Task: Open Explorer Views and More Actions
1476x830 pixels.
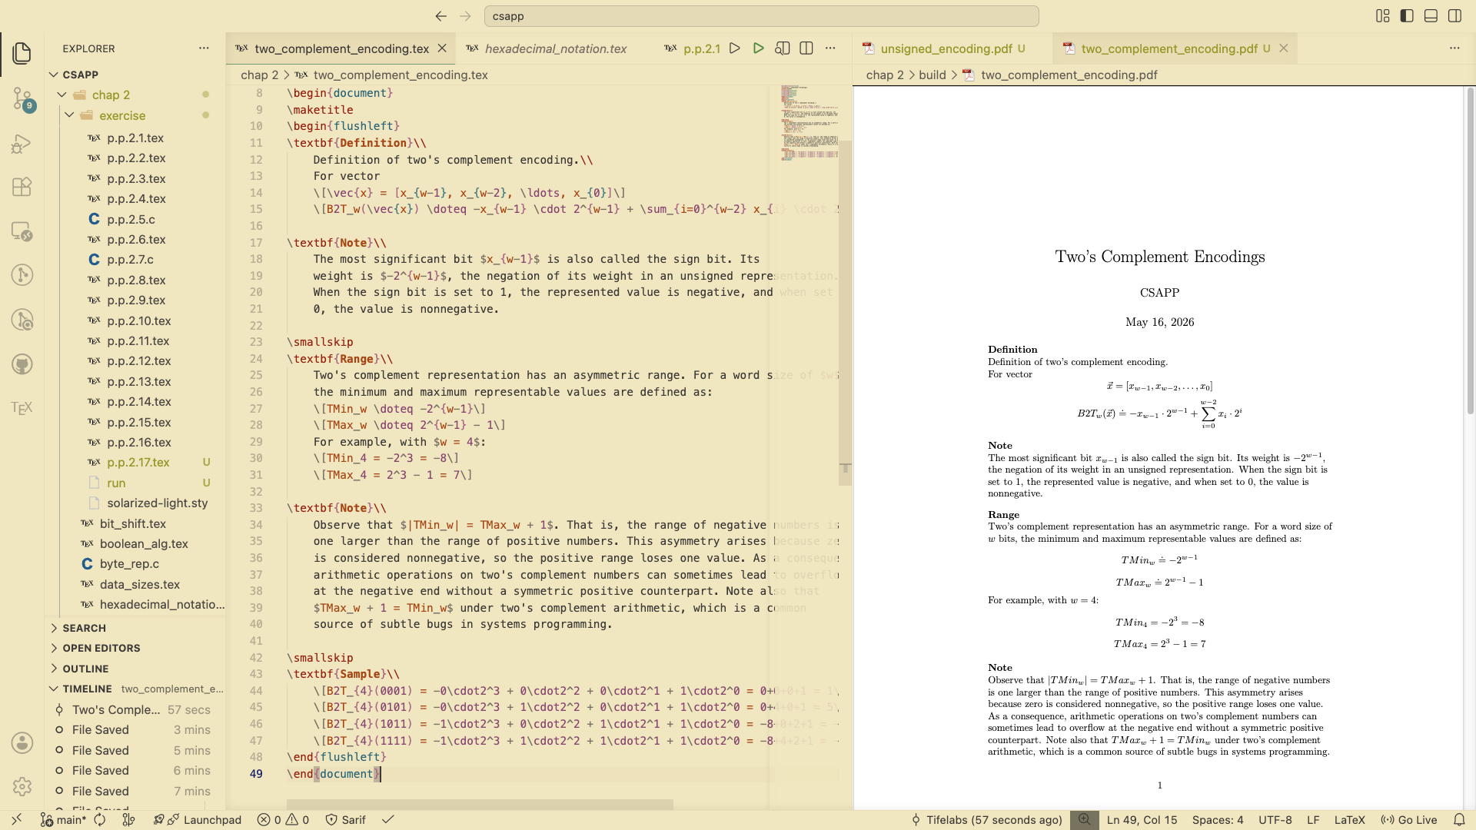Action: tap(204, 48)
